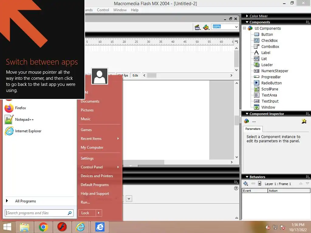Select the List component icon
This screenshot has width=311, height=233.
coord(256,59)
